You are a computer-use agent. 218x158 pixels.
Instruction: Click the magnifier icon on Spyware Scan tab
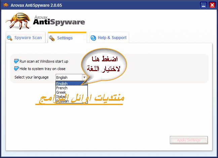pyautogui.click(x=9, y=38)
